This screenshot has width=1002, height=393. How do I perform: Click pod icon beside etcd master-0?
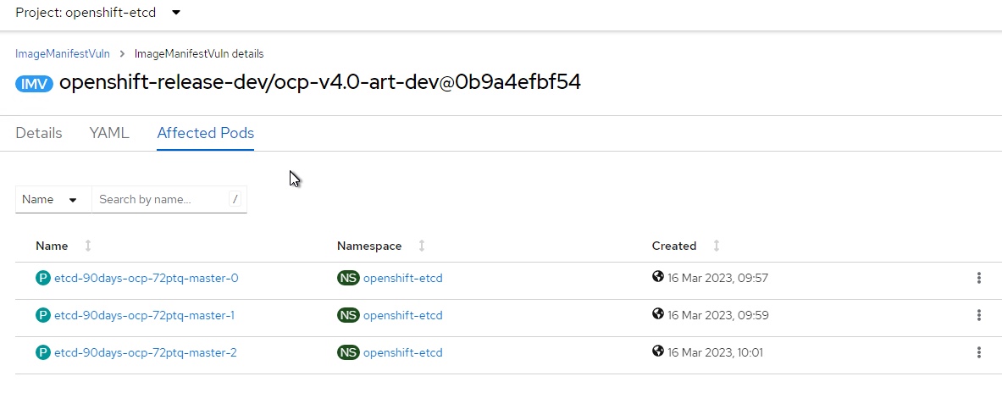click(43, 278)
